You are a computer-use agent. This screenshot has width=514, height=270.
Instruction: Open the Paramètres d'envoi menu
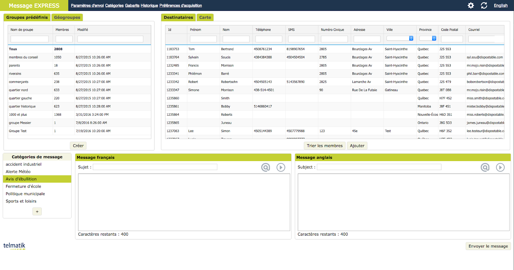tap(87, 5)
